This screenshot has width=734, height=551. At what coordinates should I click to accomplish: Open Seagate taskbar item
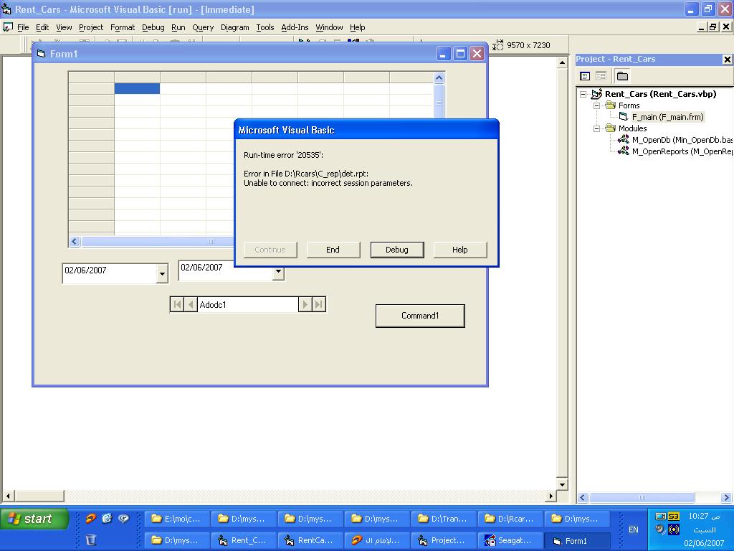tap(510, 540)
